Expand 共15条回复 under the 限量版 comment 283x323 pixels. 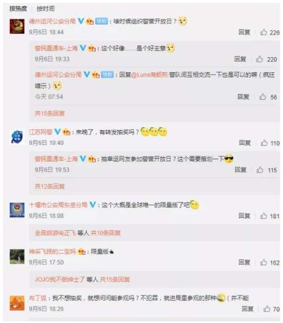(115, 280)
